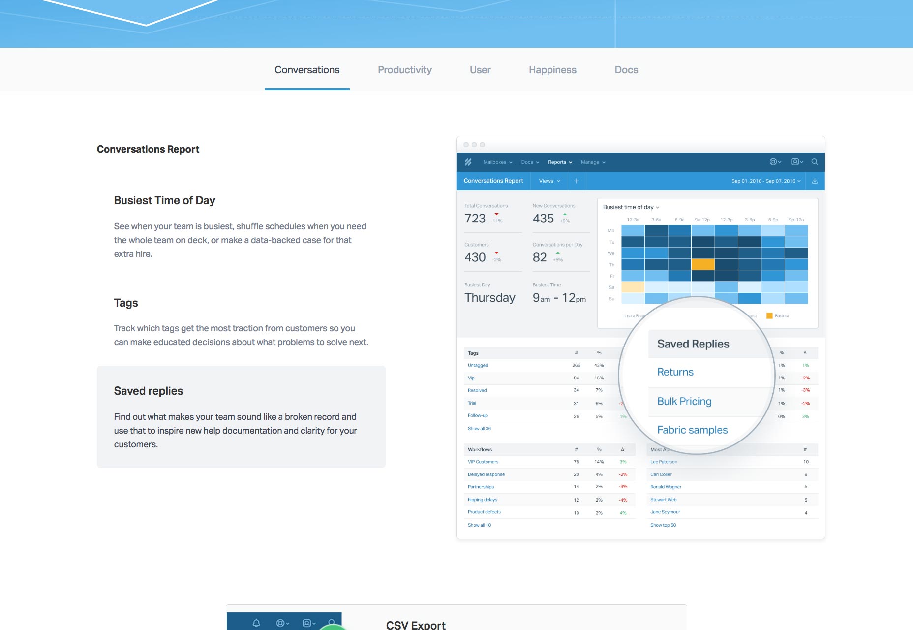Click the download export icon
Image resolution: width=913 pixels, height=630 pixels.
815,181
